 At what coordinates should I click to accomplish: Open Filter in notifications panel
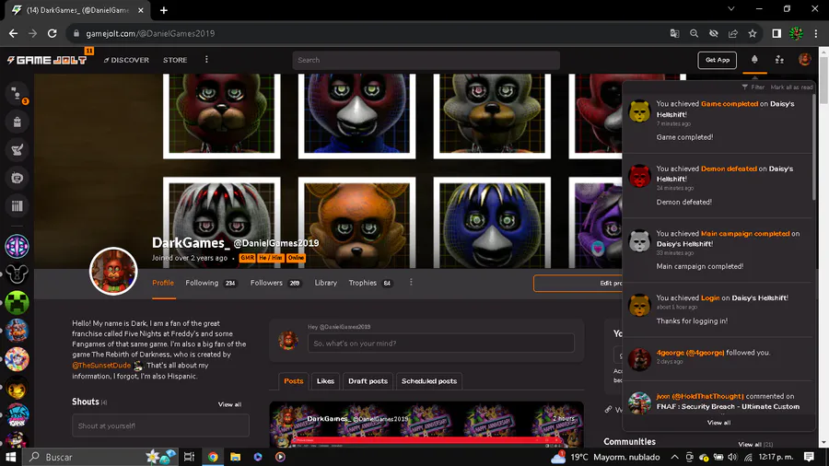pyautogui.click(x=753, y=87)
